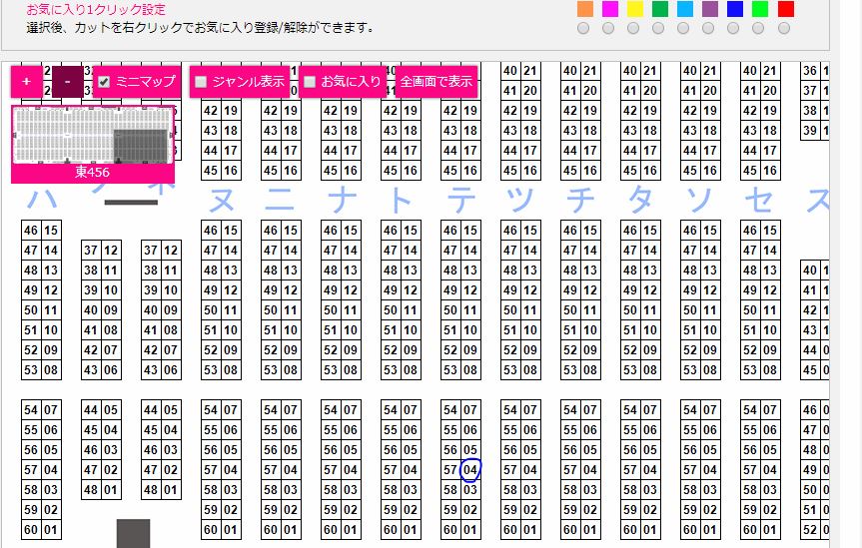Pick the purple favorite color swatch

click(710, 9)
